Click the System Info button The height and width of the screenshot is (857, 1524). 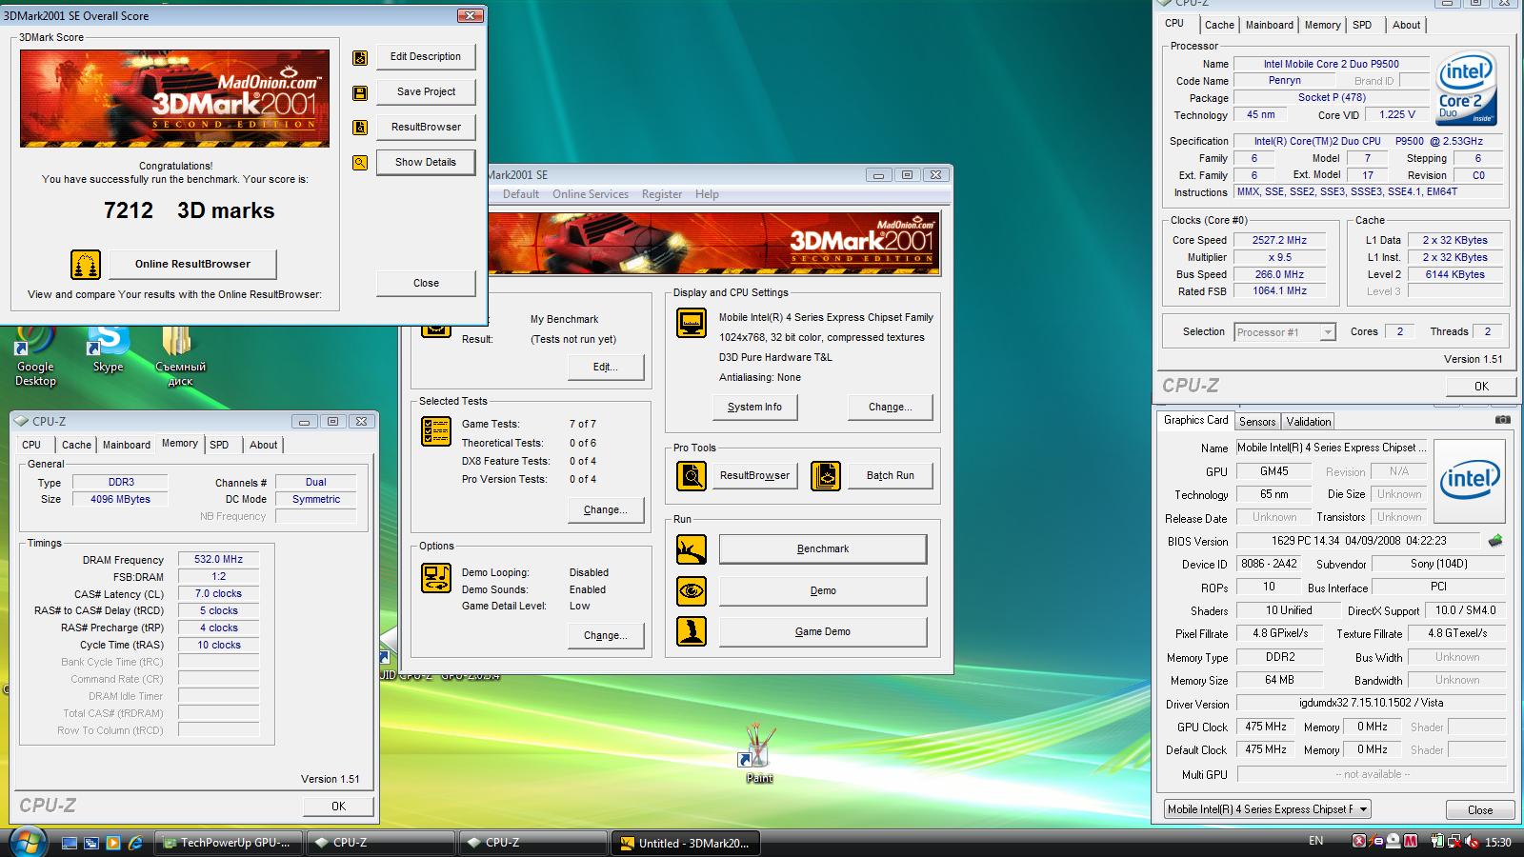754,408
